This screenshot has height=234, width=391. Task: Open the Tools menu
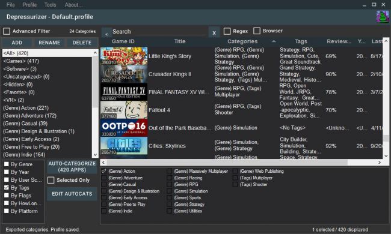click(x=50, y=5)
